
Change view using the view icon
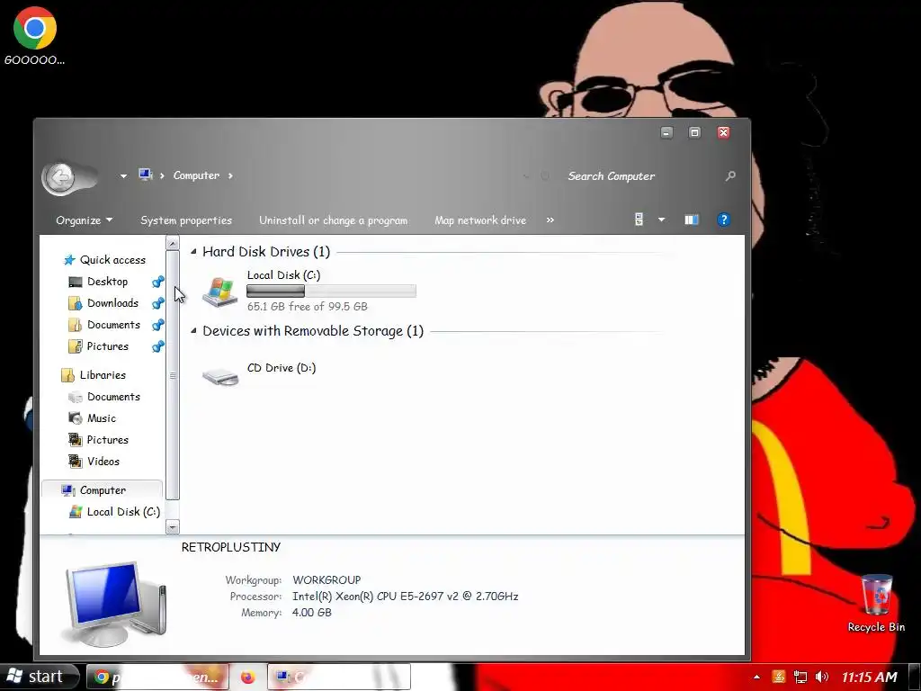(639, 220)
